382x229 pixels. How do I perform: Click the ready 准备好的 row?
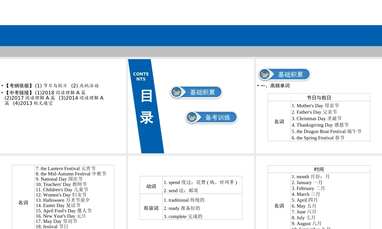pyautogui.click(x=182, y=208)
